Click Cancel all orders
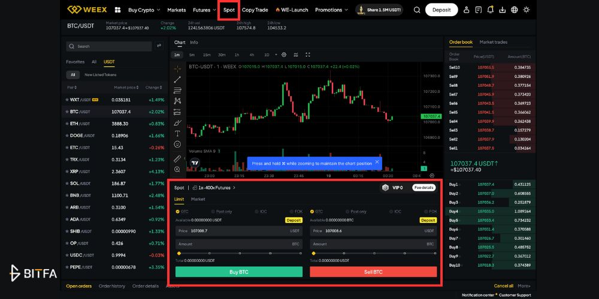This screenshot has height=299, width=599. point(504,286)
